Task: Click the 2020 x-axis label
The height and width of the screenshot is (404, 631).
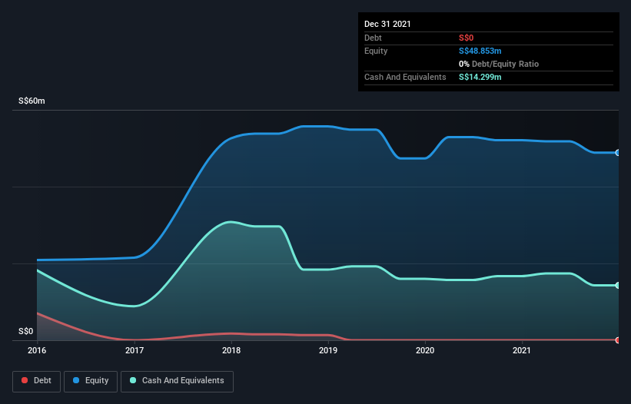Action: [x=425, y=350]
